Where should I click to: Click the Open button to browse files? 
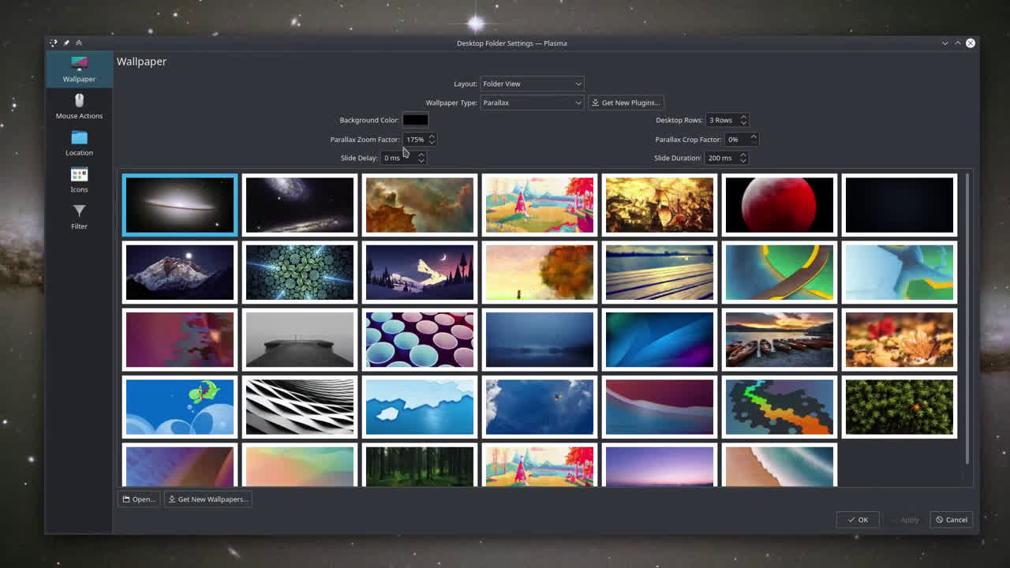pos(139,499)
